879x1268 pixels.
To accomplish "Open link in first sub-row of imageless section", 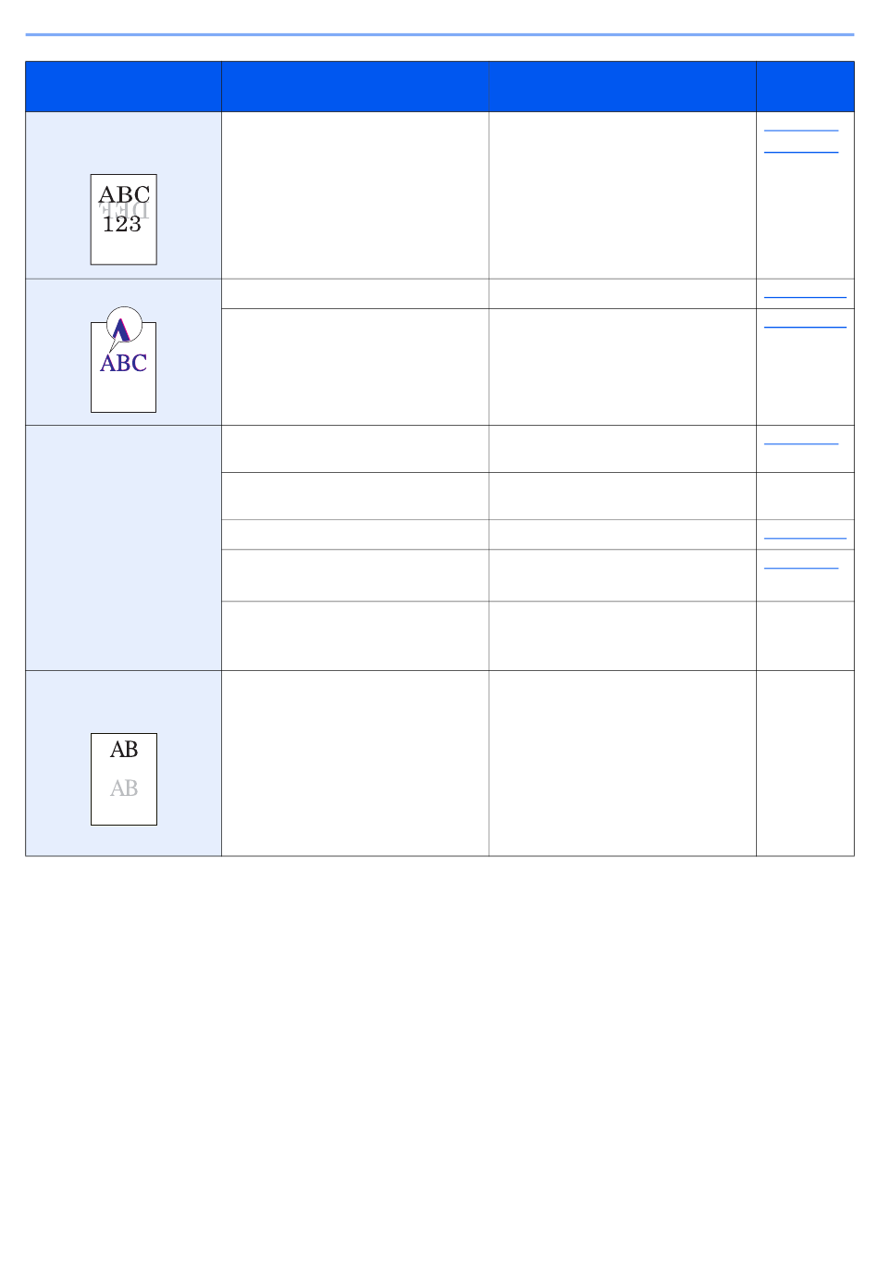I will 801,444.
